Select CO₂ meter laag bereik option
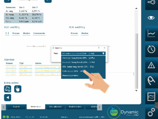The image size is (158, 119). coord(75,66)
